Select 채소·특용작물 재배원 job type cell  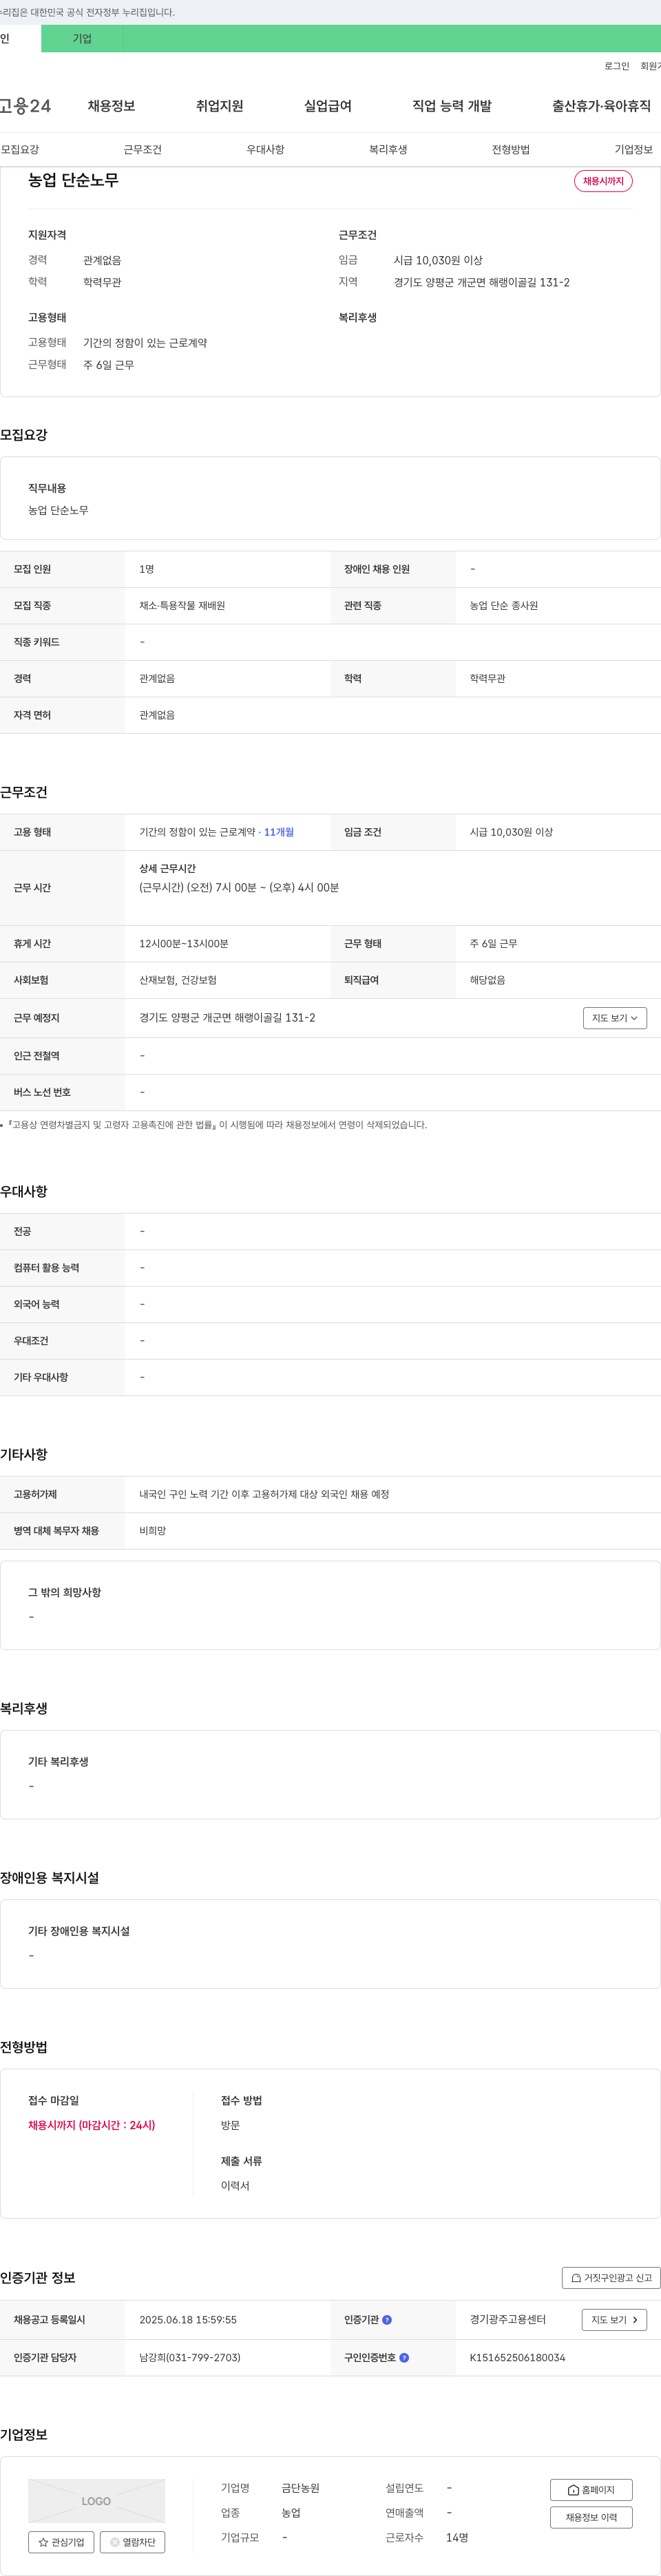(182, 606)
